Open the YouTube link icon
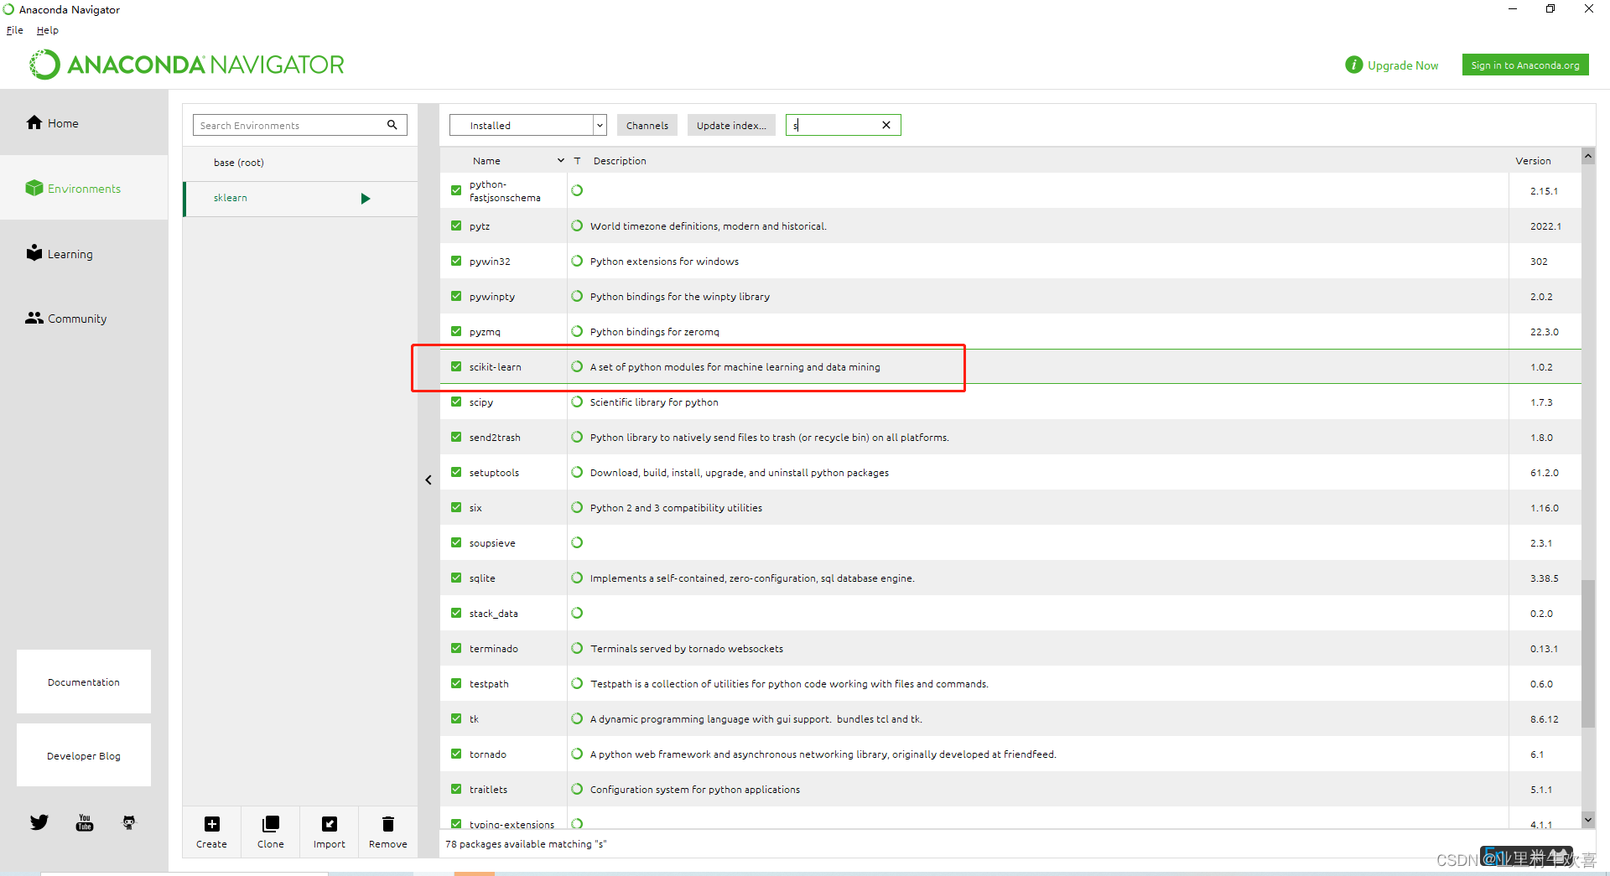This screenshot has height=876, width=1610. click(x=85, y=822)
